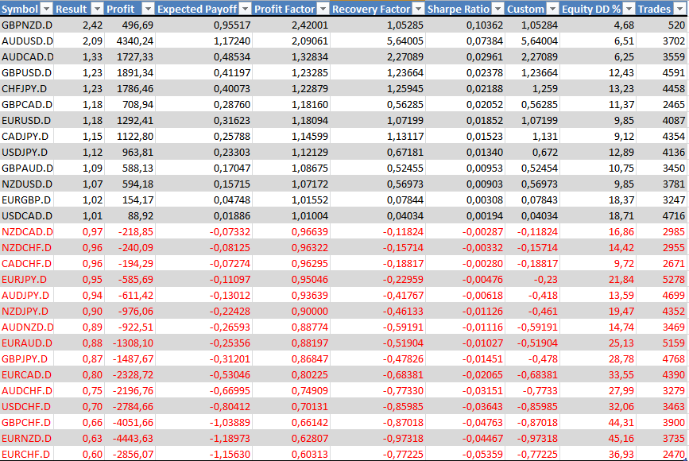Click trades count 5278

(x=674, y=279)
